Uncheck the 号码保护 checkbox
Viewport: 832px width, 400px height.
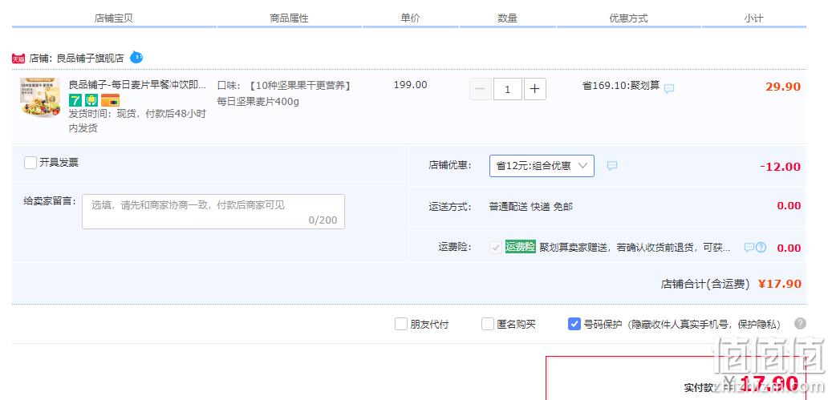pos(574,324)
